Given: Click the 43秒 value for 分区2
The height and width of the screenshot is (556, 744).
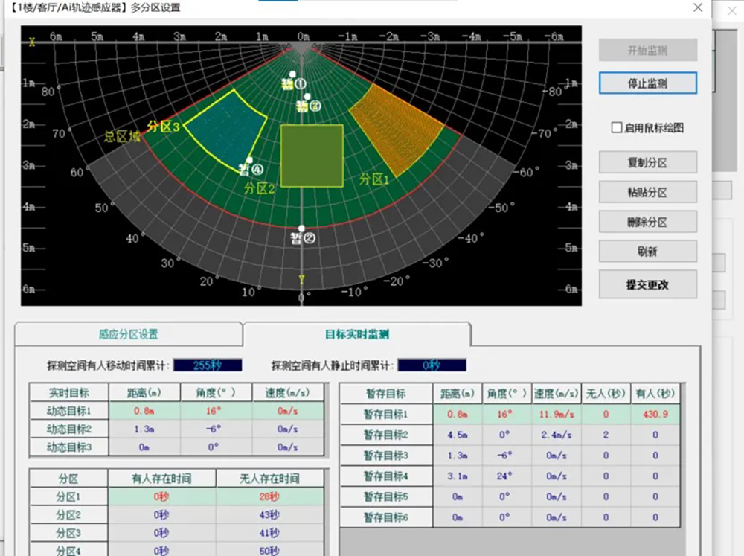Looking at the screenshot, I should pos(269,515).
